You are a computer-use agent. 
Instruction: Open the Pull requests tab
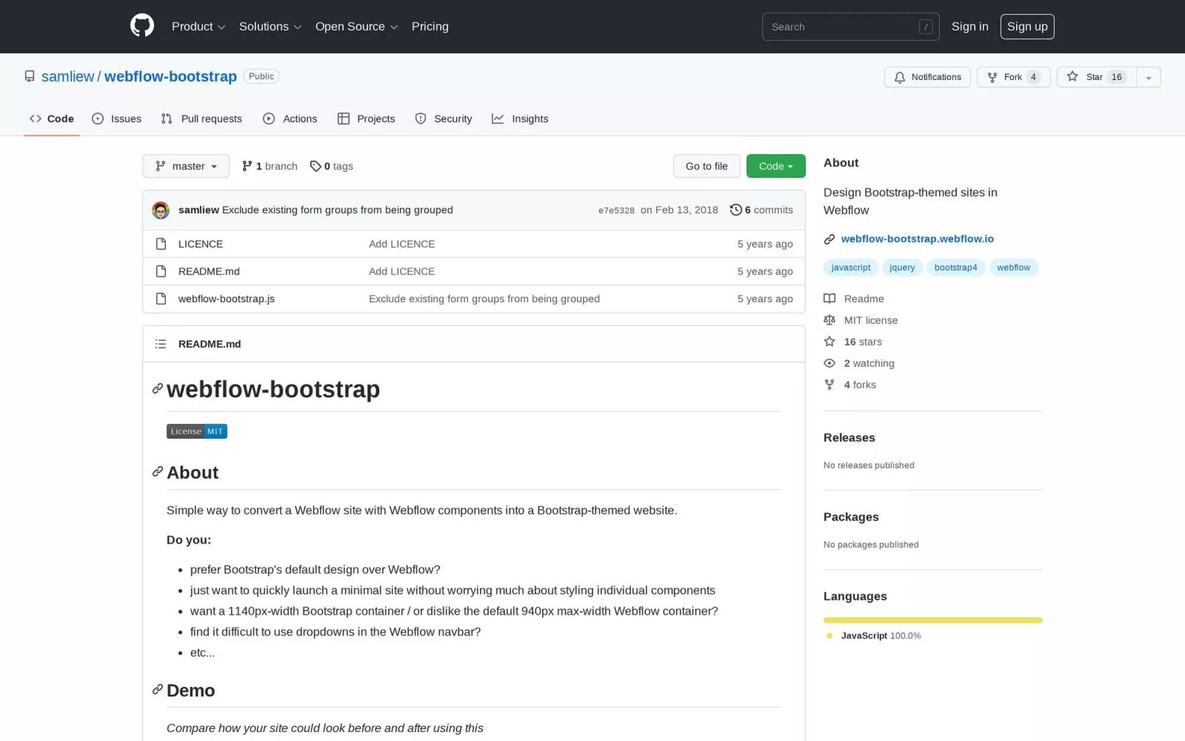pos(201,119)
